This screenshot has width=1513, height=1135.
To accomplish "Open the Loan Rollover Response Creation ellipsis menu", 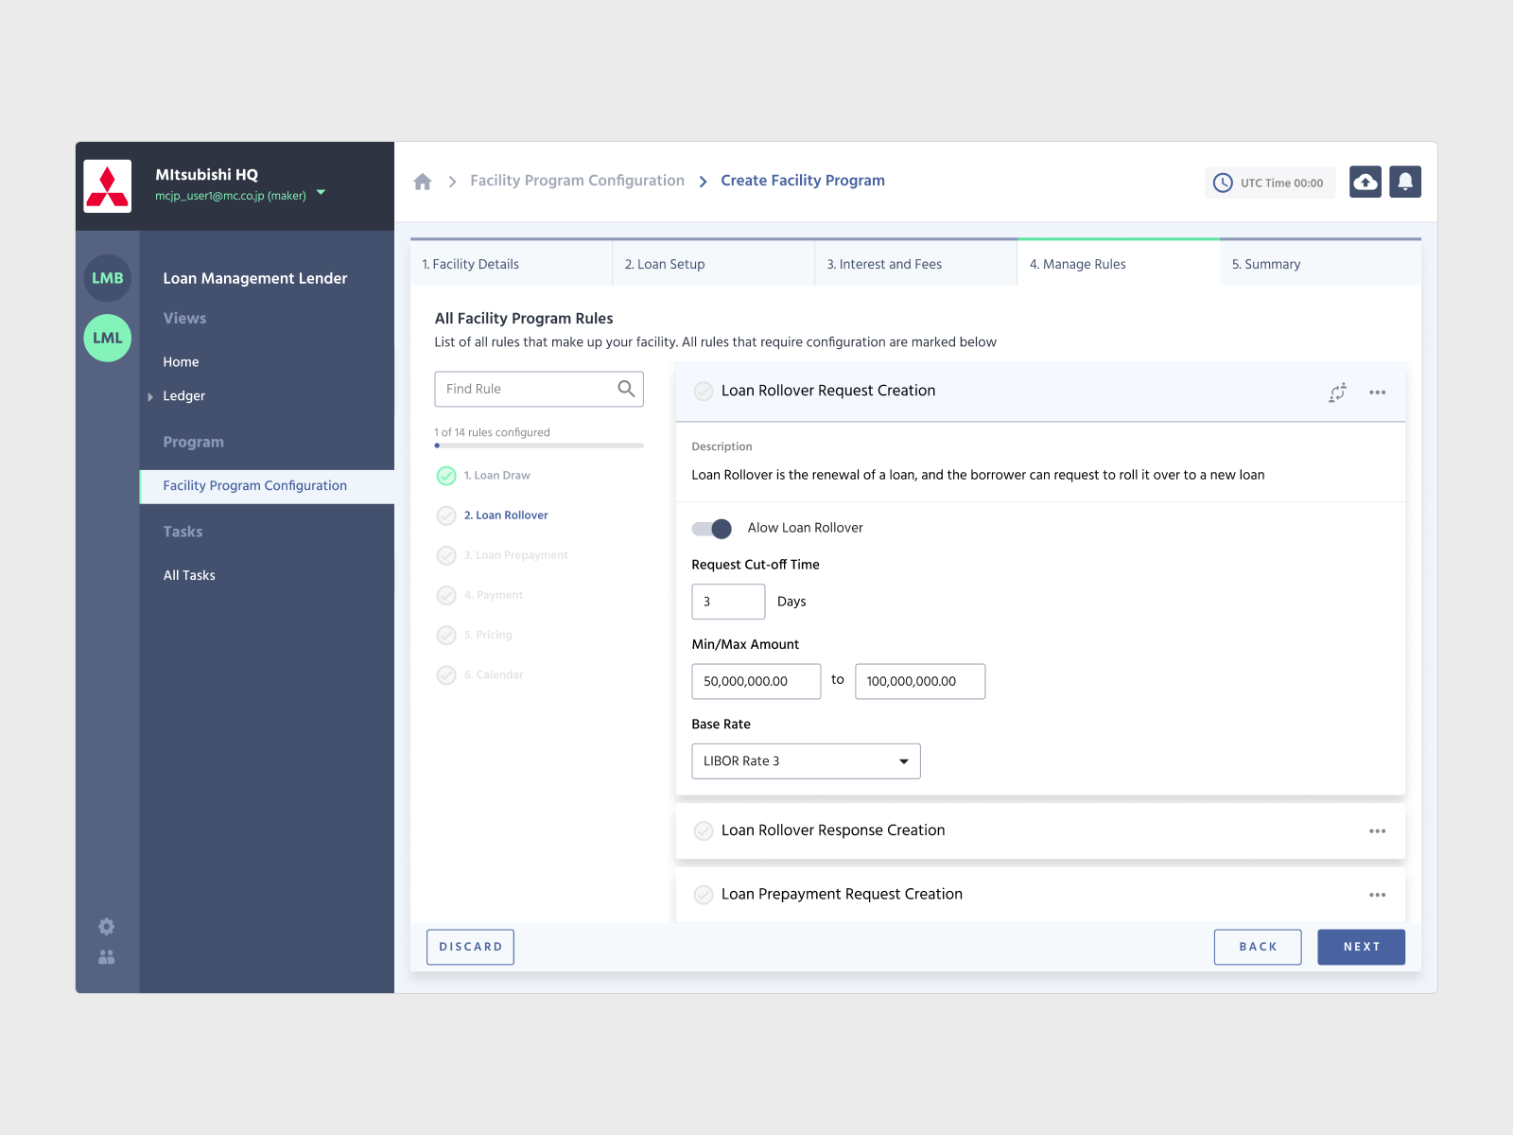I will (1377, 830).
